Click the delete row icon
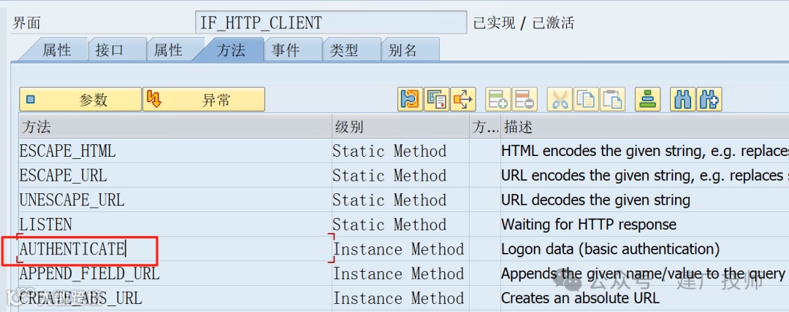Image resolution: width=789 pixels, height=312 pixels. point(525,99)
